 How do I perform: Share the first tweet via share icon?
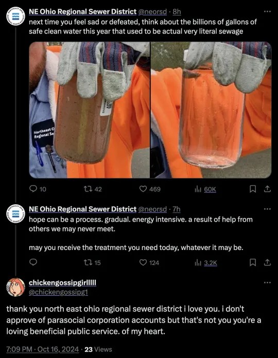267,189
